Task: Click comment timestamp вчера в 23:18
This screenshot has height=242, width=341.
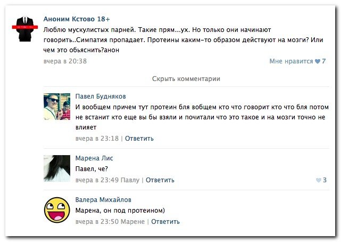Action: [97, 139]
